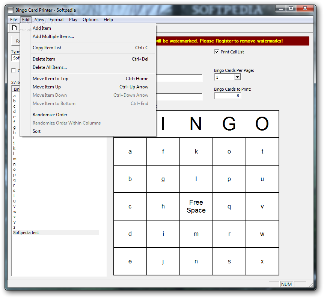This screenshot has width=324, height=298.
Task: Open the Format menu
Action: [57, 20]
